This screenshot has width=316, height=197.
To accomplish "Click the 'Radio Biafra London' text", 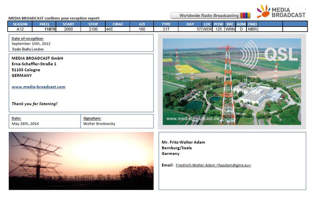I will [28, 49].
